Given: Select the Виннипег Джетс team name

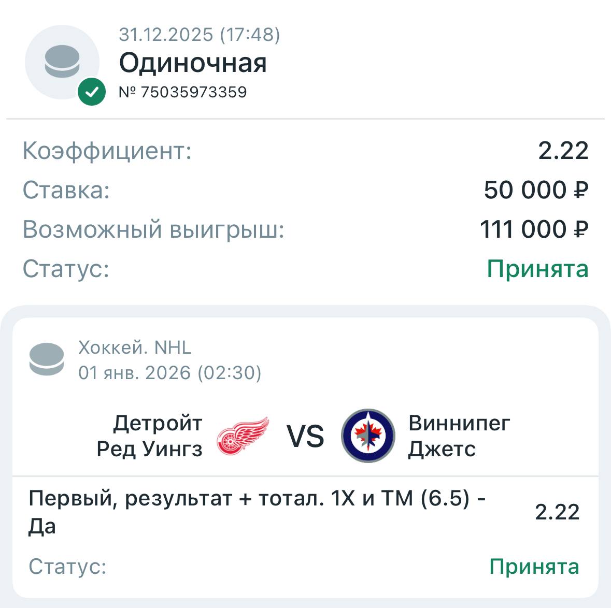Looking at the screenshot, I should coord(459,436).
